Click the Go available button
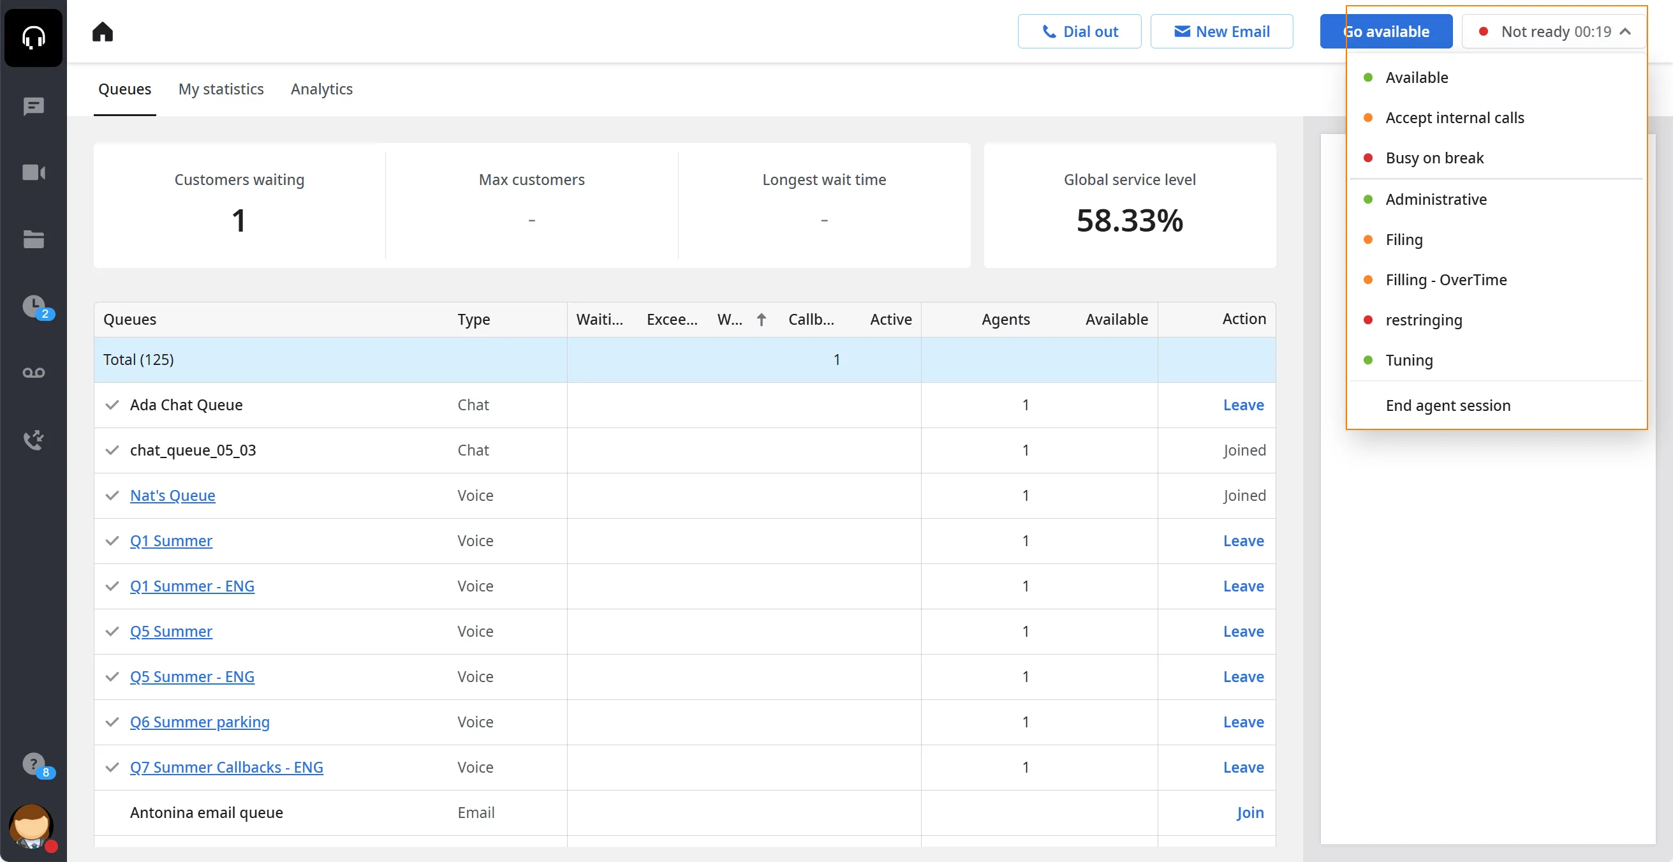Image resolution: width=1673 pixels, height=862 pixels. 1386,31
